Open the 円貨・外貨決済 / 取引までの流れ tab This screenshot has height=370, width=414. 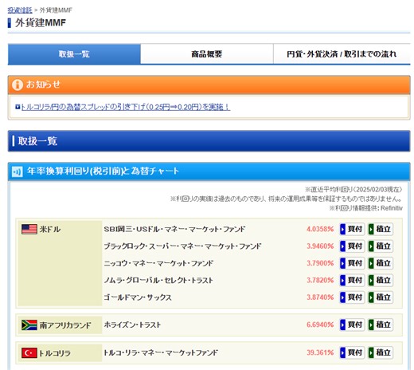pyautogui.click(x=342, y=54)
